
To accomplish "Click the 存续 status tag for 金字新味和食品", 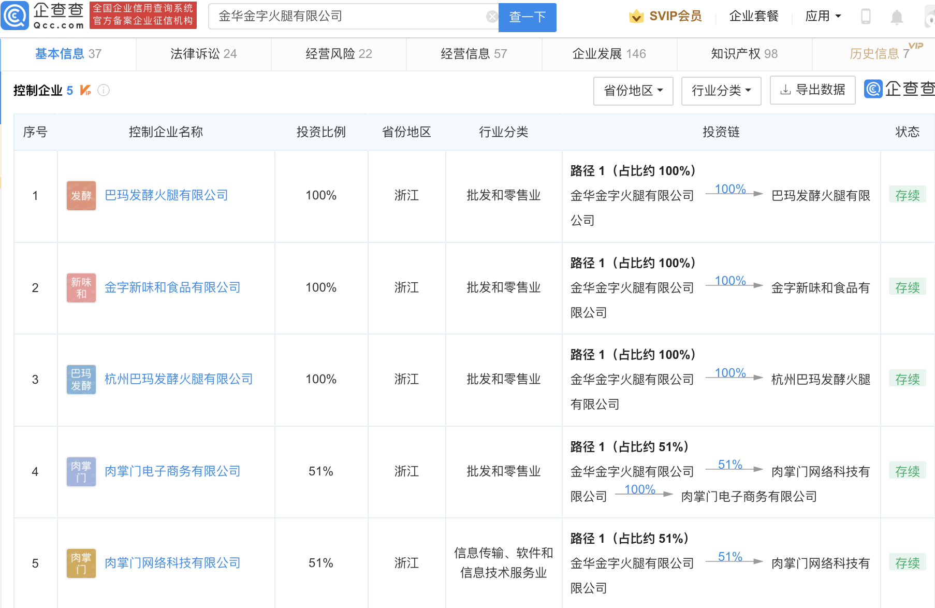I will tap(908, 287).
